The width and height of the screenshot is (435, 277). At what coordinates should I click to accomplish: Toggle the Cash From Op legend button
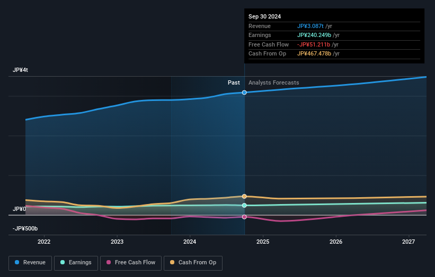tap(193, 263)
